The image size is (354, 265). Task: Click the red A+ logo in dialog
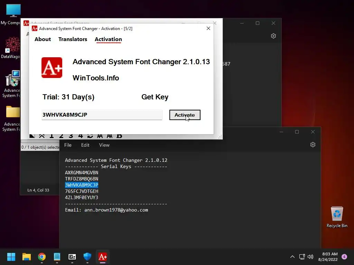pyautogui.click(x=52, y=68)
